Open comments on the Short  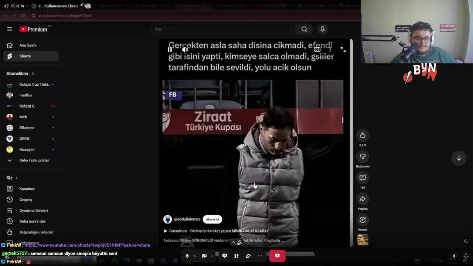click(x=363, y=178)
